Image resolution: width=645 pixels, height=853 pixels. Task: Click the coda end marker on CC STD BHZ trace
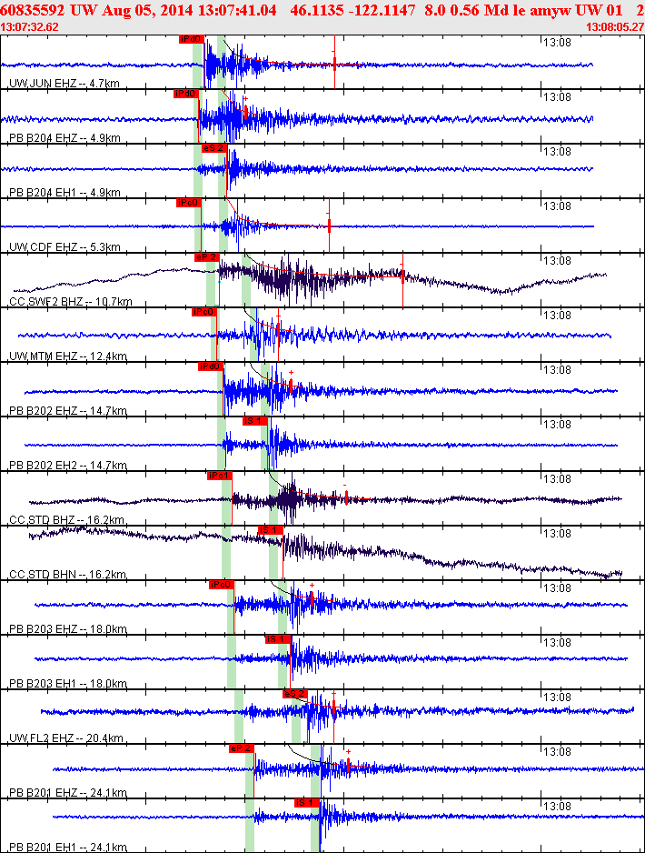pos(347,497)
